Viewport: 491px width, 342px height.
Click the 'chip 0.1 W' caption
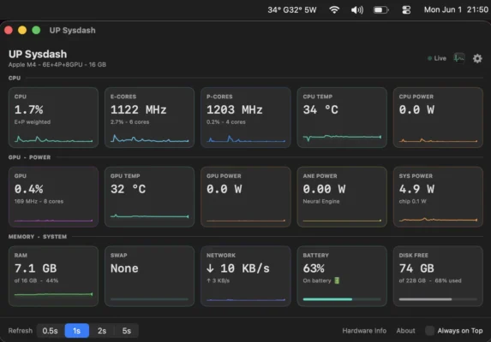412,202
